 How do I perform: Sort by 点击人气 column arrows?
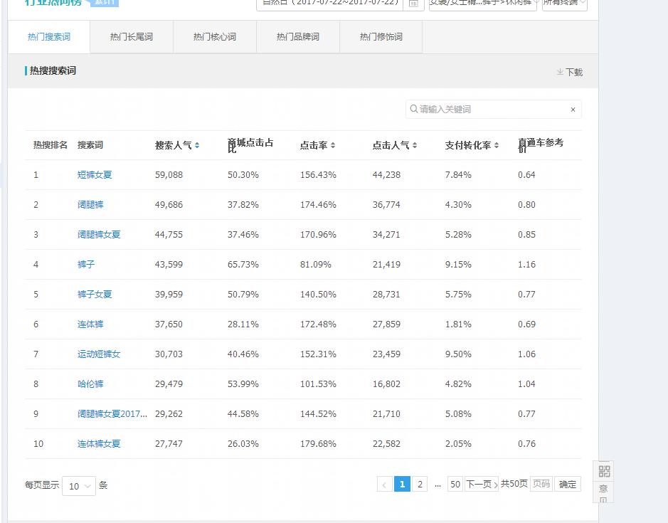coord(415,145)
